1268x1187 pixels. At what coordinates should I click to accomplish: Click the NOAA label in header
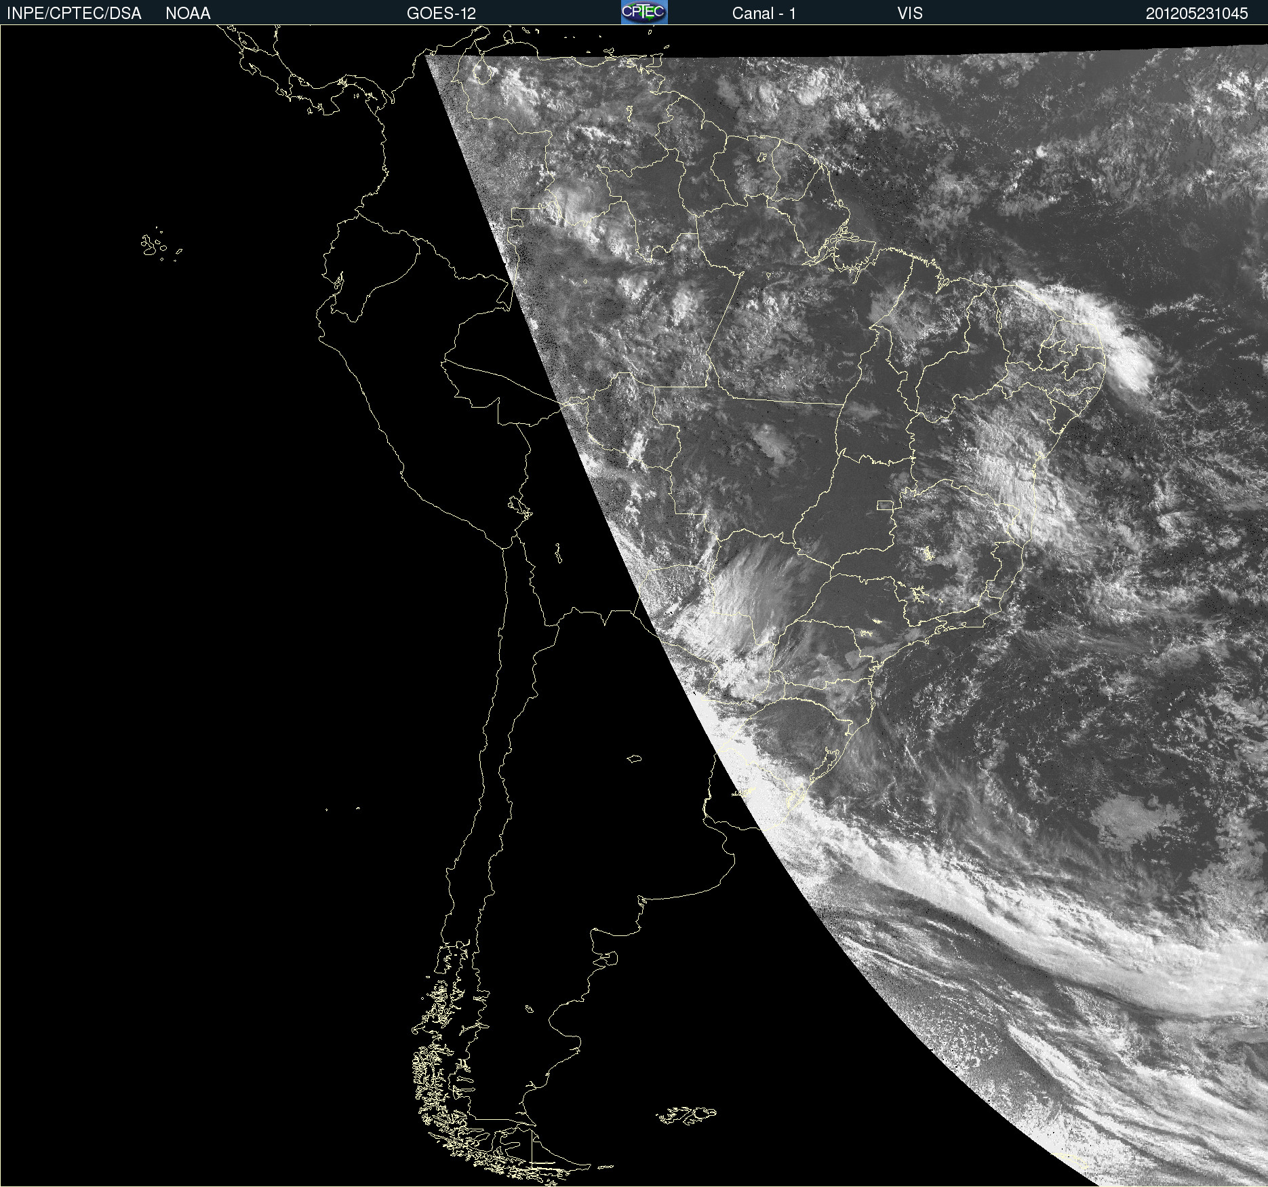(x=188, y=14)
